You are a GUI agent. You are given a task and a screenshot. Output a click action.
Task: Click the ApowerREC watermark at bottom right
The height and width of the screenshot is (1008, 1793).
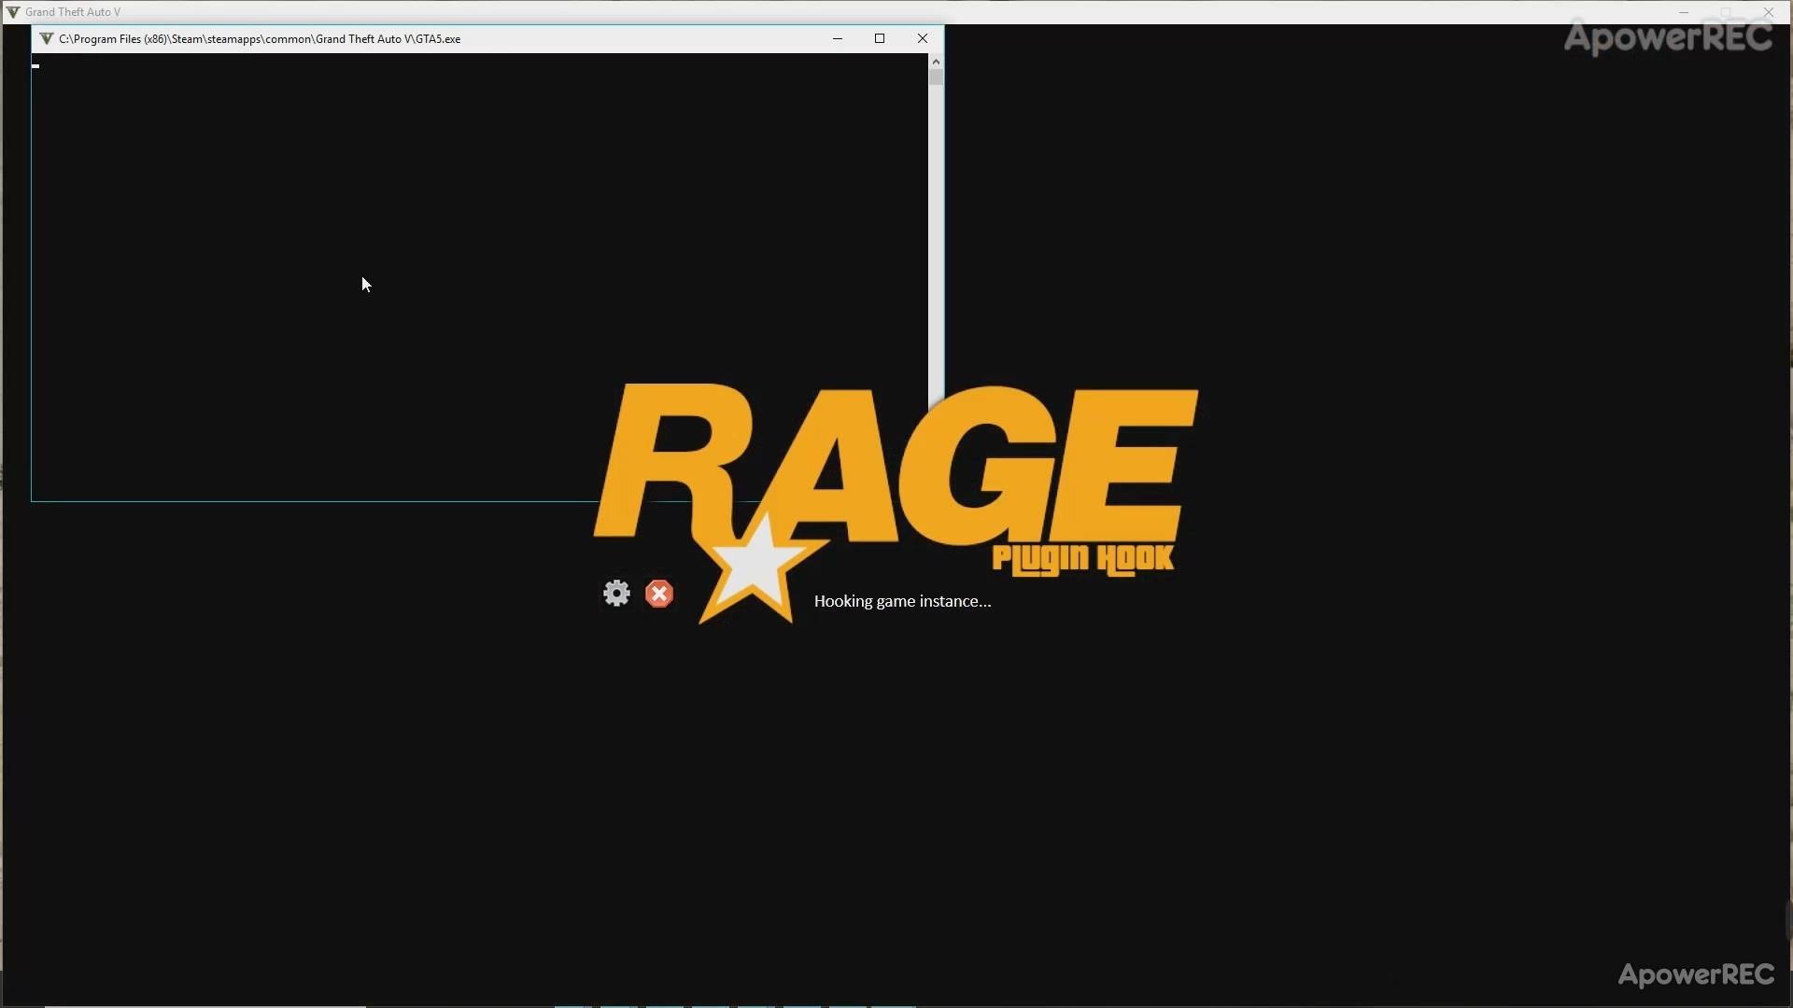coord(1696,974)
